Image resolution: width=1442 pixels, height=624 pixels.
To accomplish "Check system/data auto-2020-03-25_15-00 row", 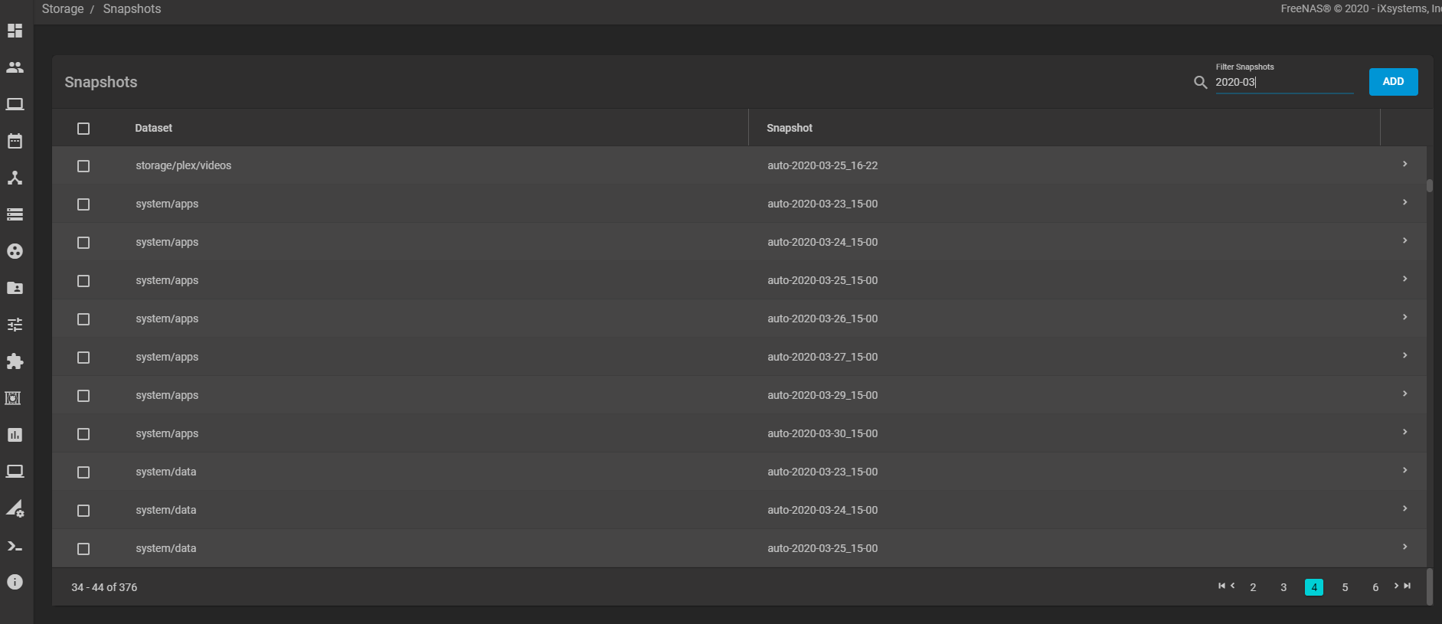I will 83,549.
